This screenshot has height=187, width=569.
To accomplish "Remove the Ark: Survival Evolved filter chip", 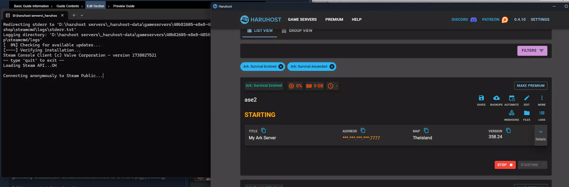I will coord(281,67).
